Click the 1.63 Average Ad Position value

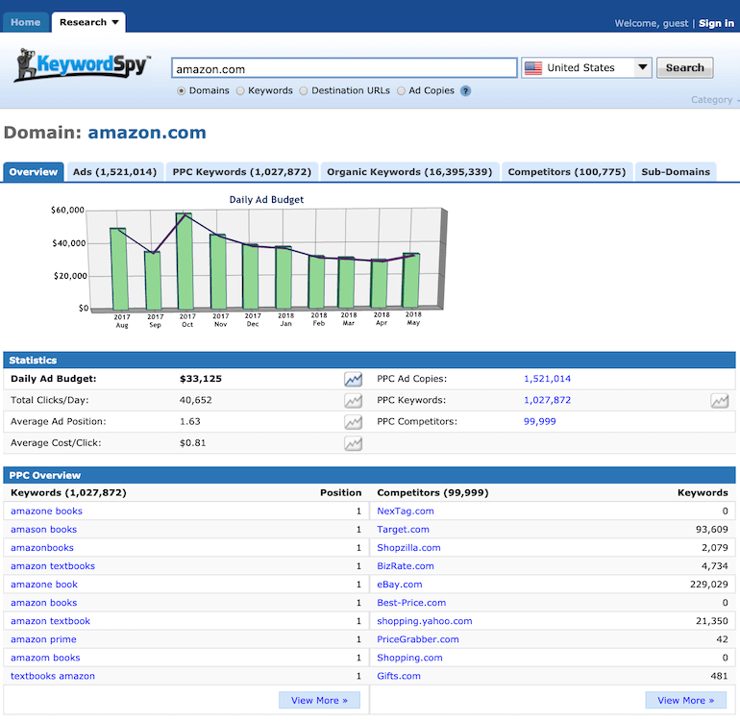coord(189,421)
